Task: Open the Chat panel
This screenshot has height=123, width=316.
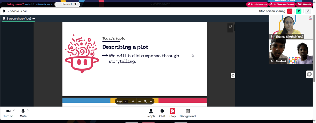Action: tap(162, 113)
